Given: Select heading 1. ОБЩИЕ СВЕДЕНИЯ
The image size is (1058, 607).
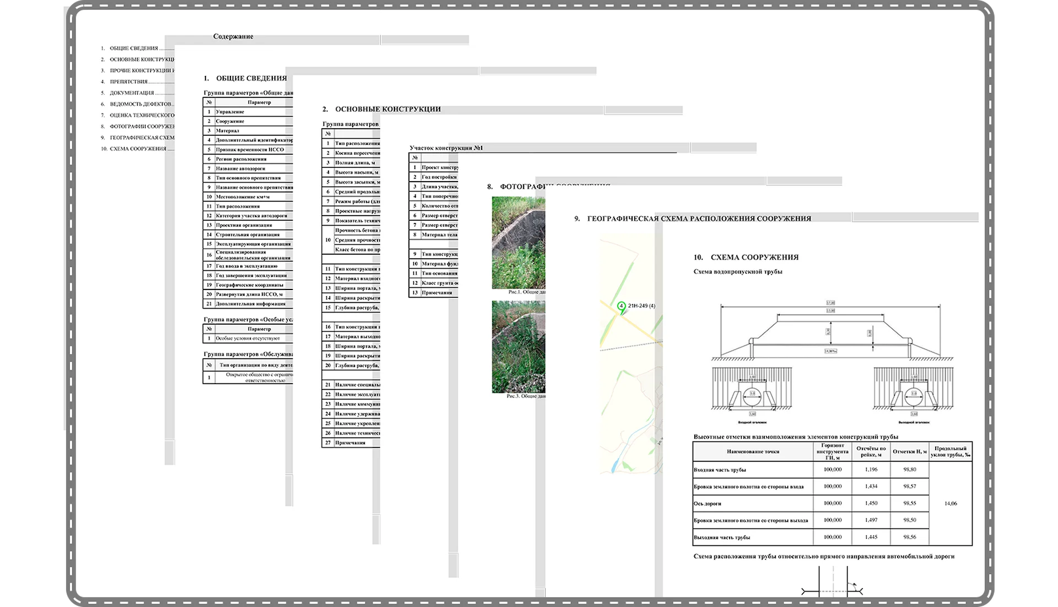Looking at the screenshot, I should (x=245, y=78).
